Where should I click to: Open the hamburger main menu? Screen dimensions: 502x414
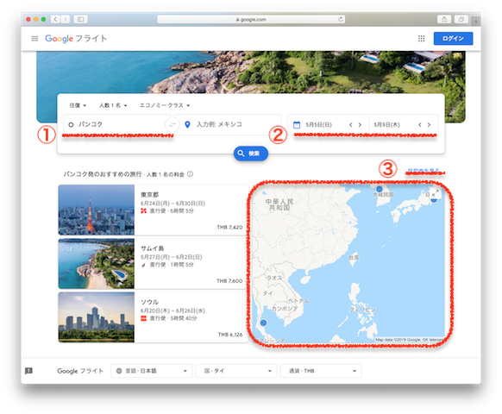click(35, 39)
